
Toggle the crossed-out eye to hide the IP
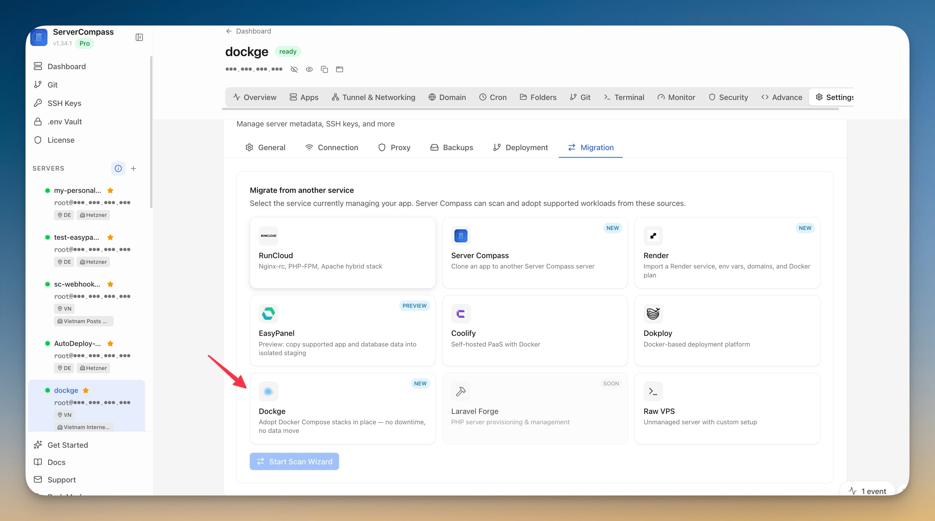pyautogui.click(x=294, y=69)
